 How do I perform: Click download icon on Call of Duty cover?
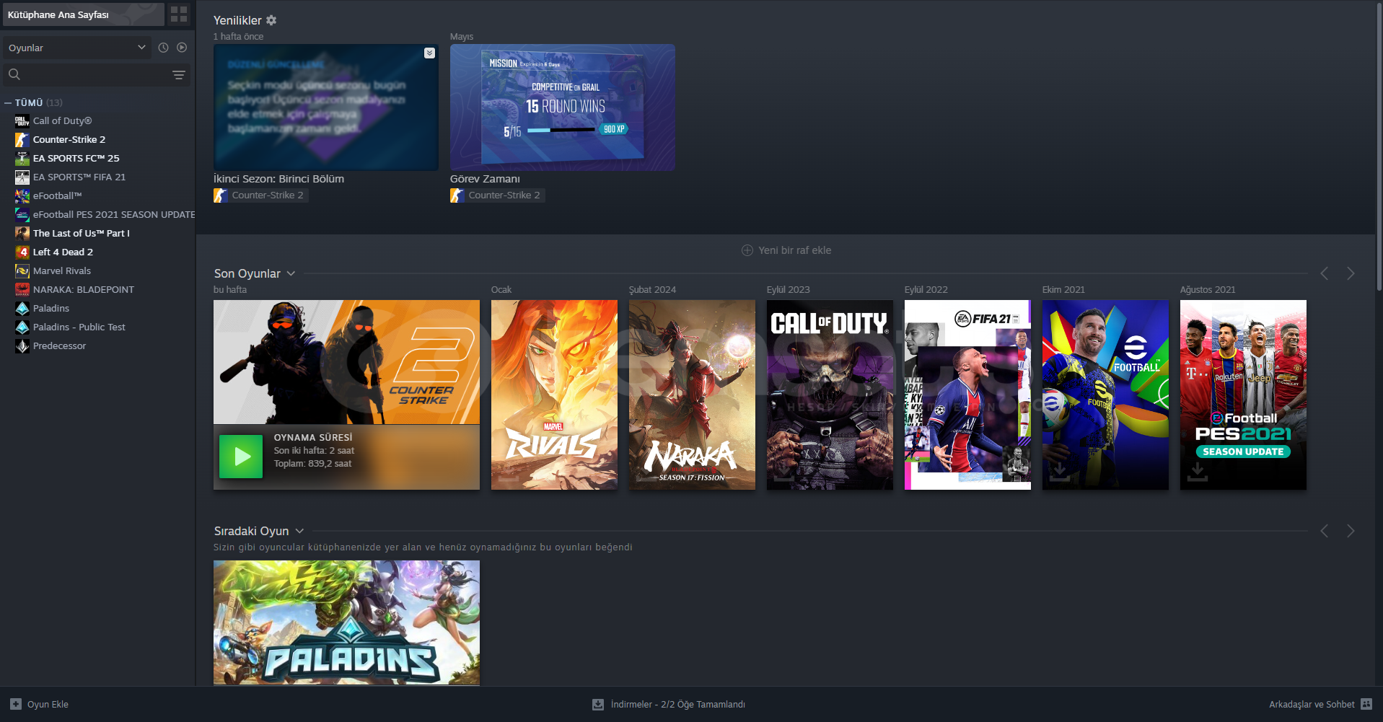pyautogui.click(x=783, y=472)
